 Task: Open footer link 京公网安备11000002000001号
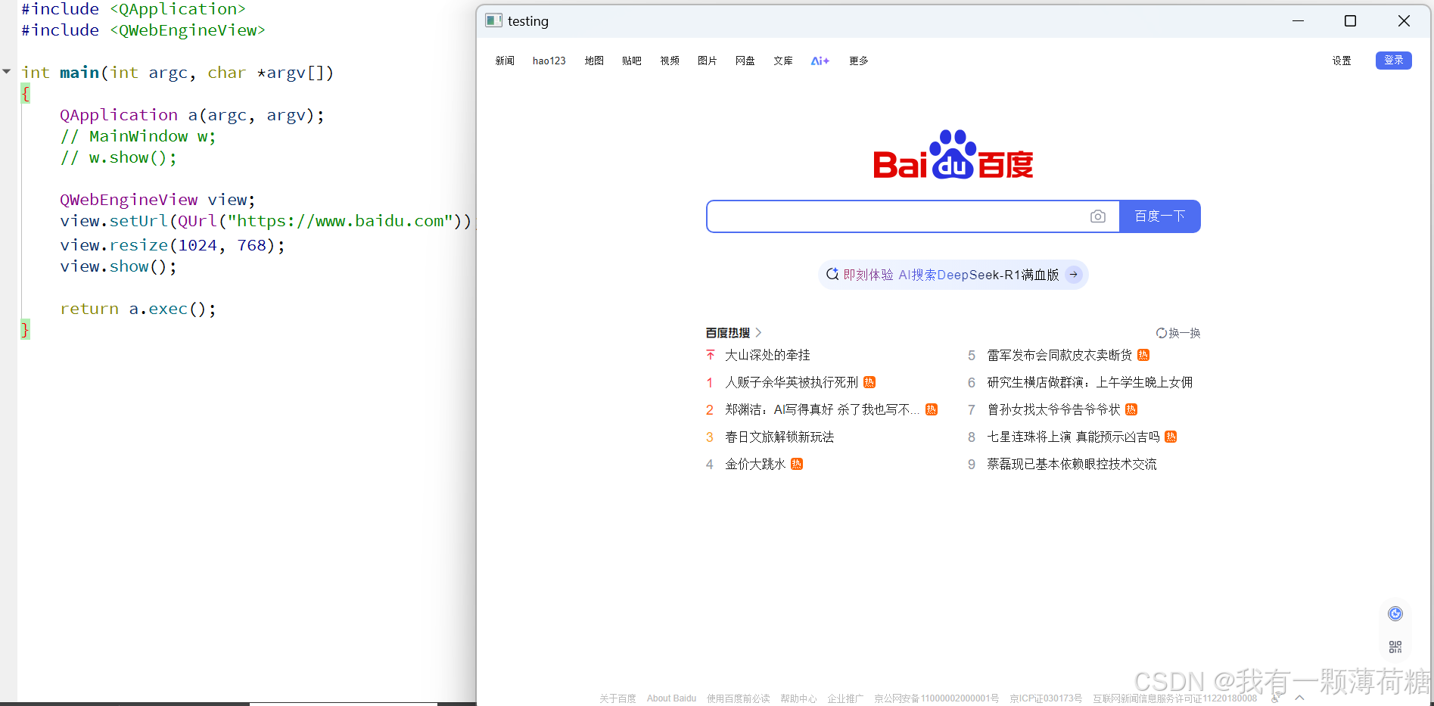[x=936, y=698]
